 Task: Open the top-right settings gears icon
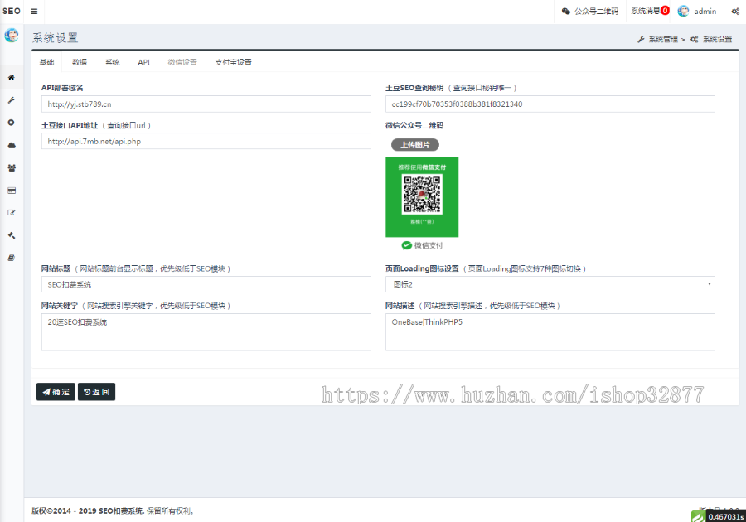tap(735, 12)
